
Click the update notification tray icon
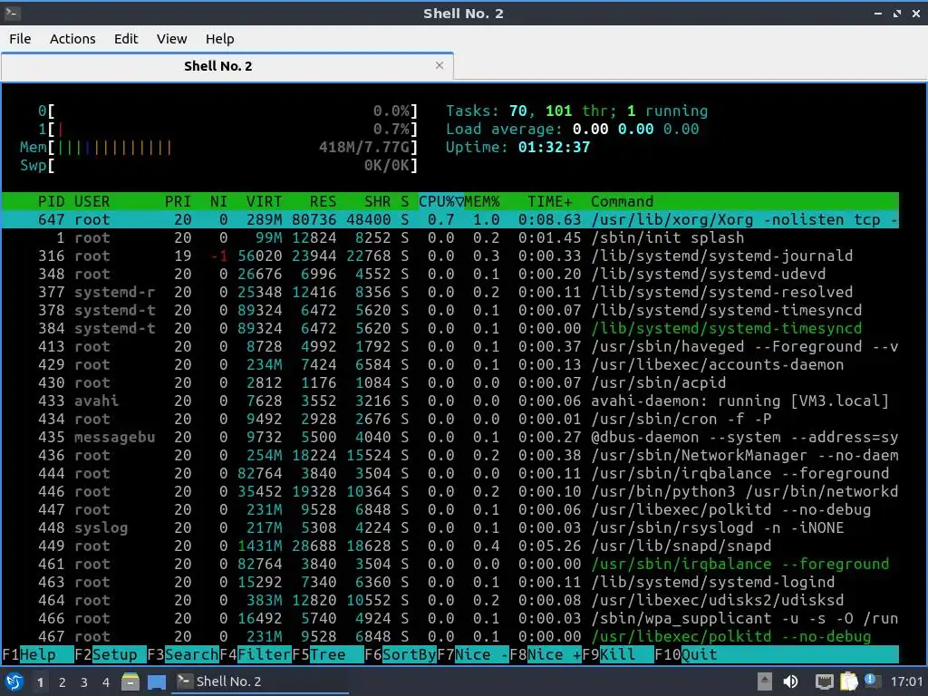click(x=871, y=680)
